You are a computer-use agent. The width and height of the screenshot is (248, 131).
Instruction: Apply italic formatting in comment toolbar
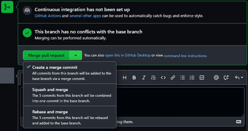144,78
